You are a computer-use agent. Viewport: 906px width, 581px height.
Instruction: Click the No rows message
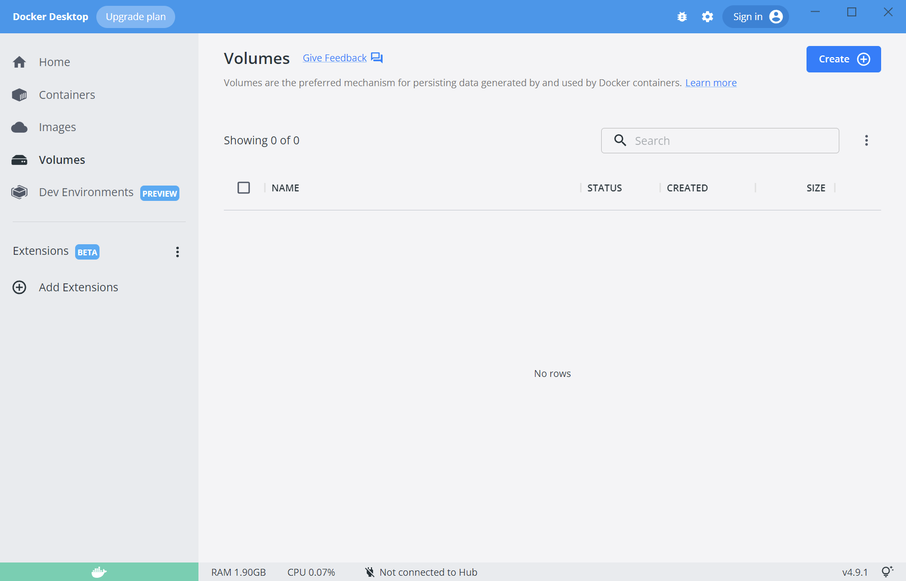[x=552, y=374]
